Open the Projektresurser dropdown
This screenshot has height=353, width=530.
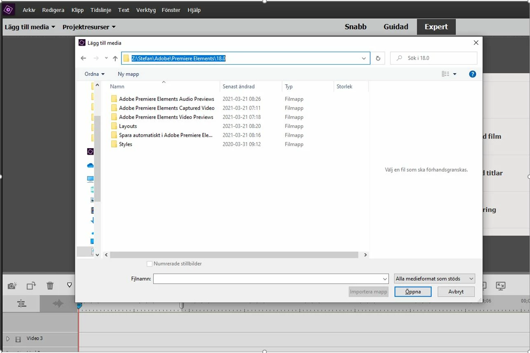(89, 27)
